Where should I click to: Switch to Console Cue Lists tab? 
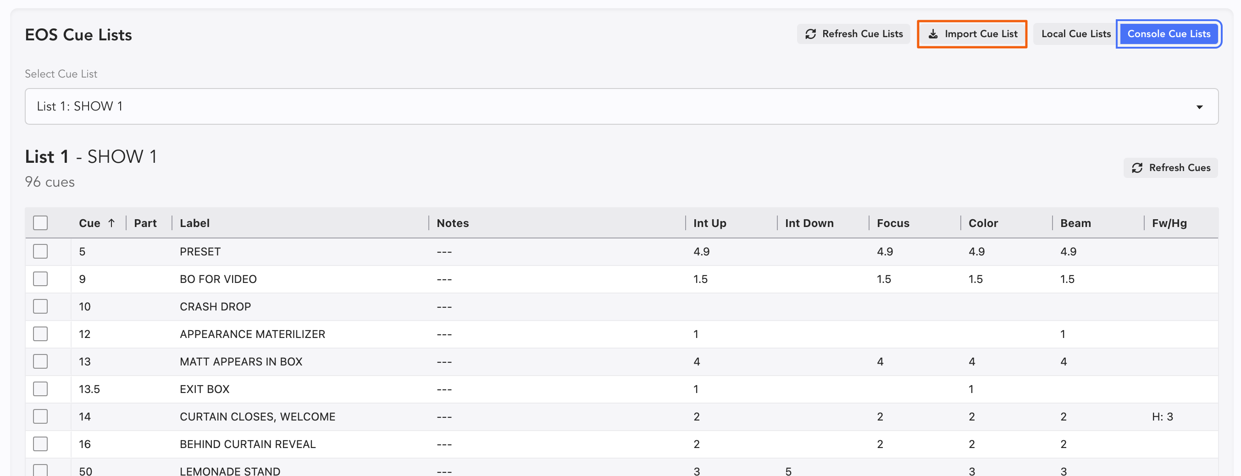pos(1168,34)
